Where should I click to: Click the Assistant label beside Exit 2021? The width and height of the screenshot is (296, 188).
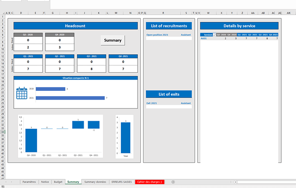186,103
